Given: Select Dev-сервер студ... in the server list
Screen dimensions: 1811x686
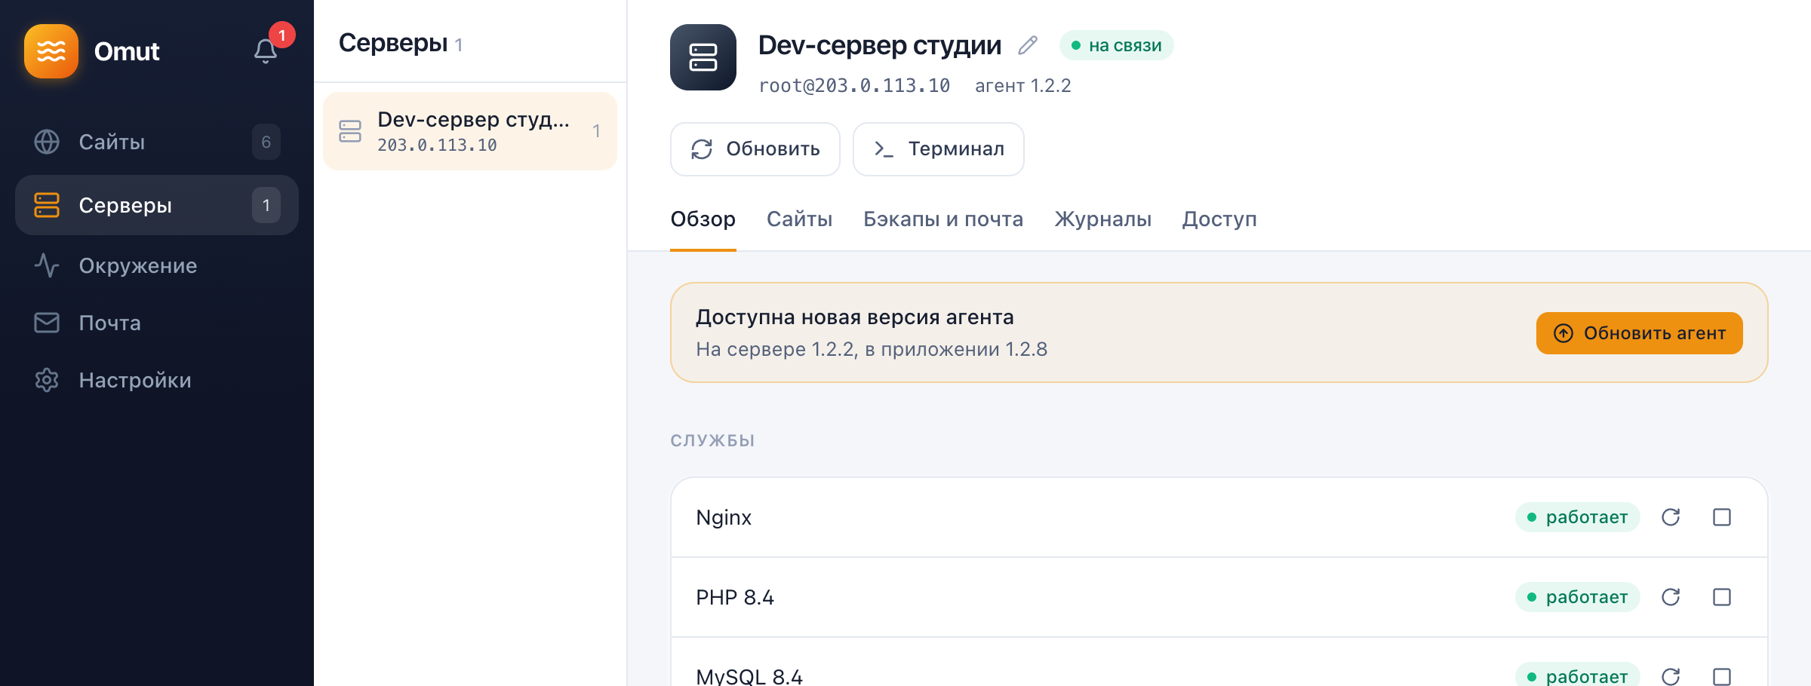Looking at the screenshot, I should tap(470, 131).
